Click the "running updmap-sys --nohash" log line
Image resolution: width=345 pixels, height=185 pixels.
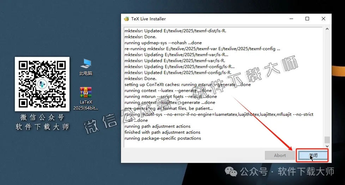pyautogui.click(x=163, y=43)
